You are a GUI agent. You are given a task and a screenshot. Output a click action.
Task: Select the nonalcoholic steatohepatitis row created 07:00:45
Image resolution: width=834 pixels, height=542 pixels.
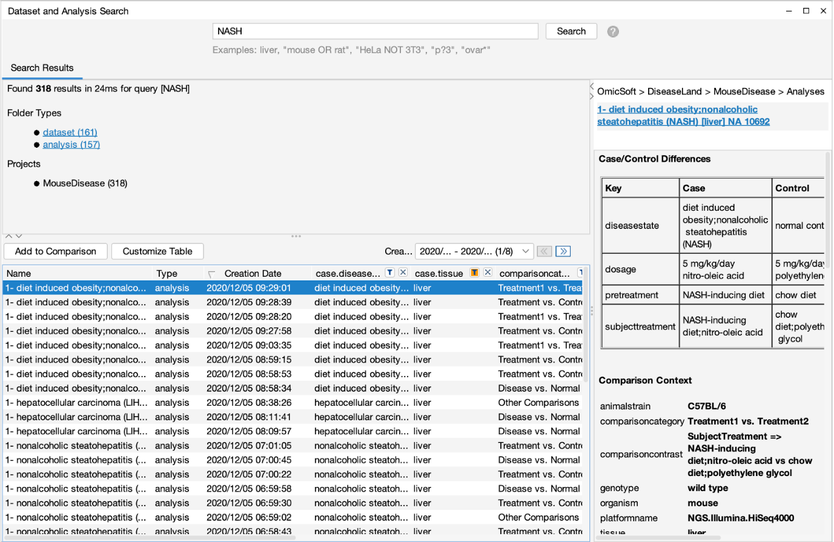tap(293, 460)
